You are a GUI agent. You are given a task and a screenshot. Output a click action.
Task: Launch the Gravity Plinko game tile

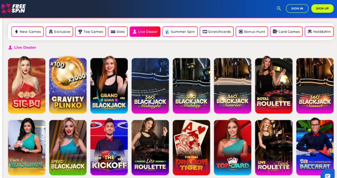[x=68, y=85]
